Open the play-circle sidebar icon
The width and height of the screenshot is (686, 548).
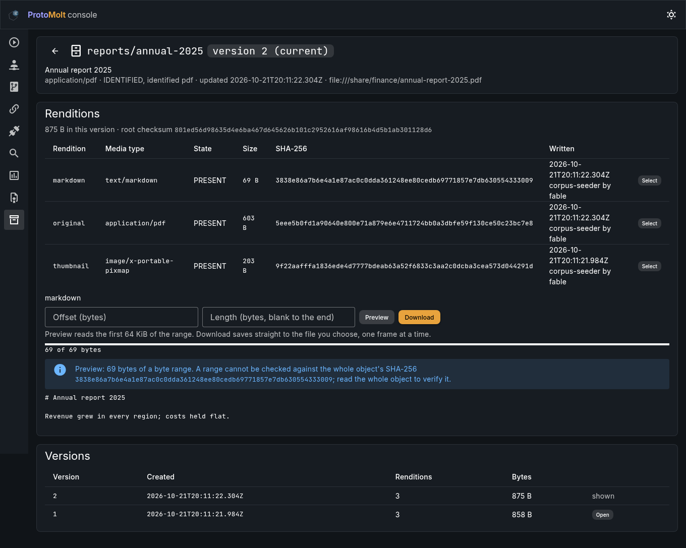(14, 42)
